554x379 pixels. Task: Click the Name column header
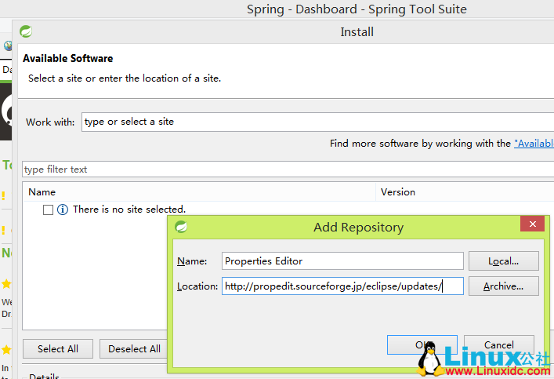click(x=199, y=191)
